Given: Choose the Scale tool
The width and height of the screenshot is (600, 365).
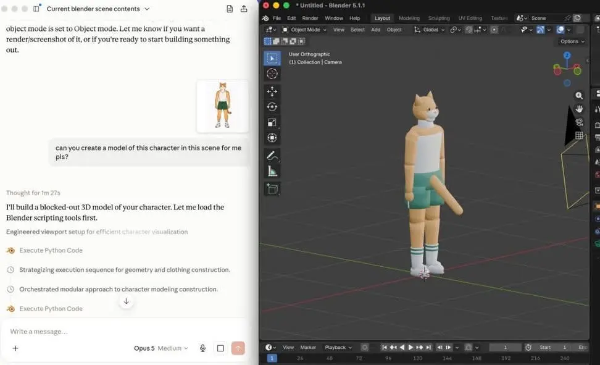Looking at the screenshot, I should click(272, 122).
